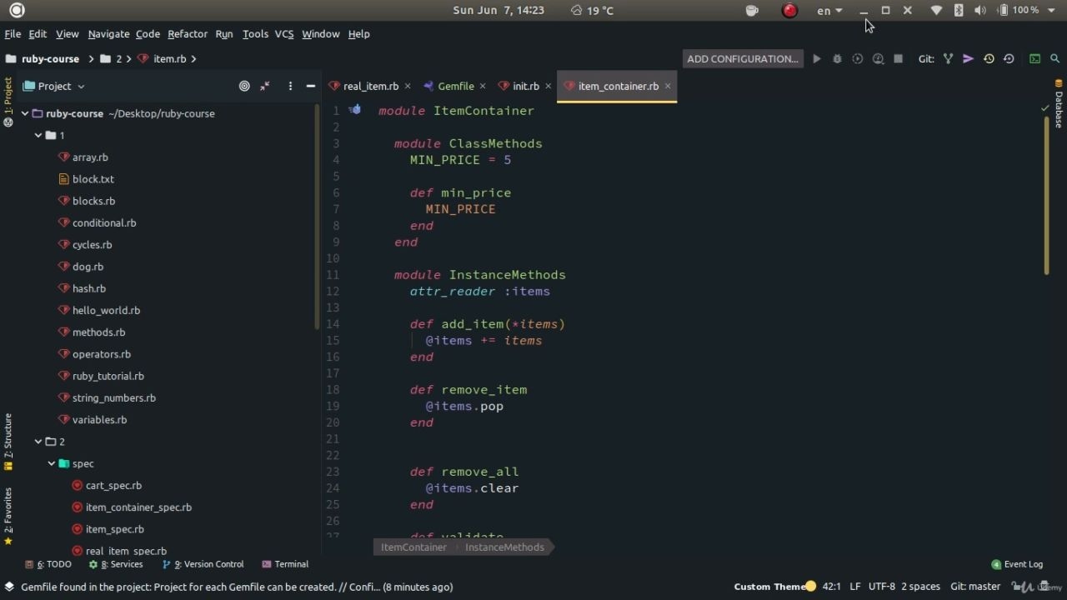Close the item_container.rb tab
Viewport: 1067px width, 600px height.
click(668, 86)
